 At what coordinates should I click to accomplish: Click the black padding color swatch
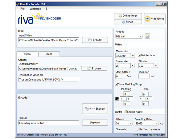point(117,99)
